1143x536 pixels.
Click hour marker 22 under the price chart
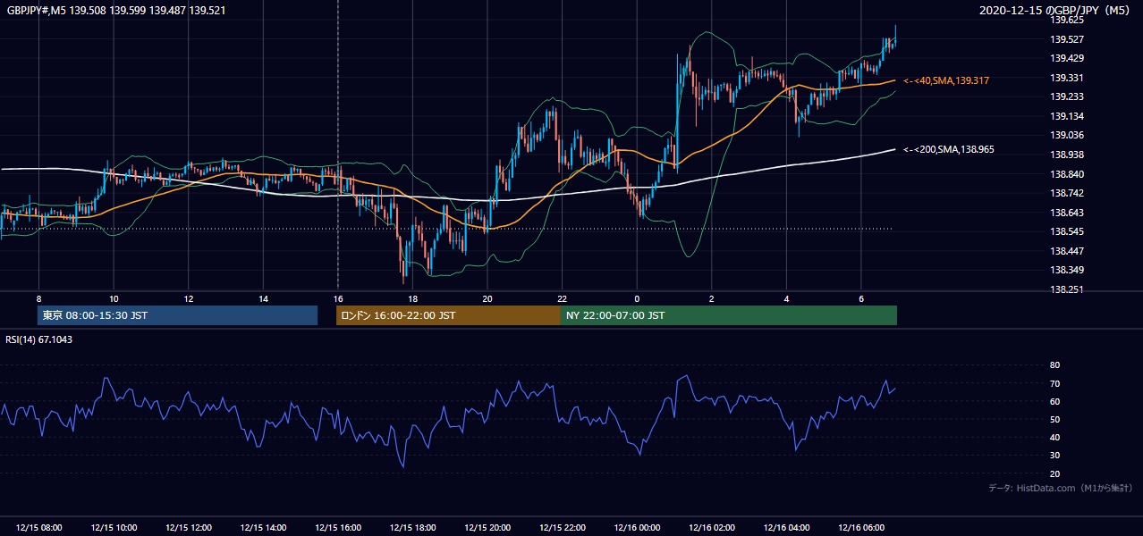coord(562,298)
